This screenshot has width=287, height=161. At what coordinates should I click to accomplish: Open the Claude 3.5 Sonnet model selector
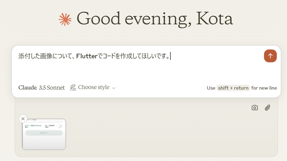click(x=41, y=88)
